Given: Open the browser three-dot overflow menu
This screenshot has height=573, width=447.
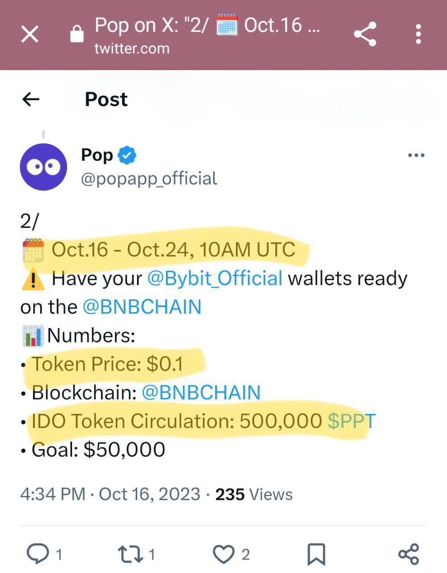Looking at the screenshot, I should click(418, 34).
